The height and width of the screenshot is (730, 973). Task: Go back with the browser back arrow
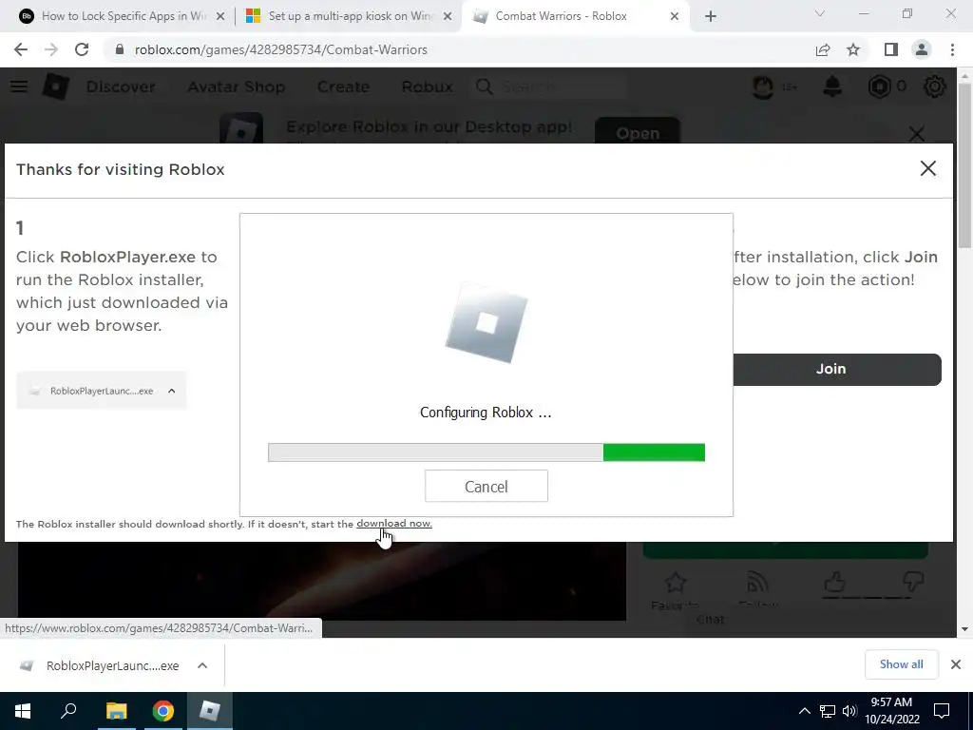click(21, 49)
